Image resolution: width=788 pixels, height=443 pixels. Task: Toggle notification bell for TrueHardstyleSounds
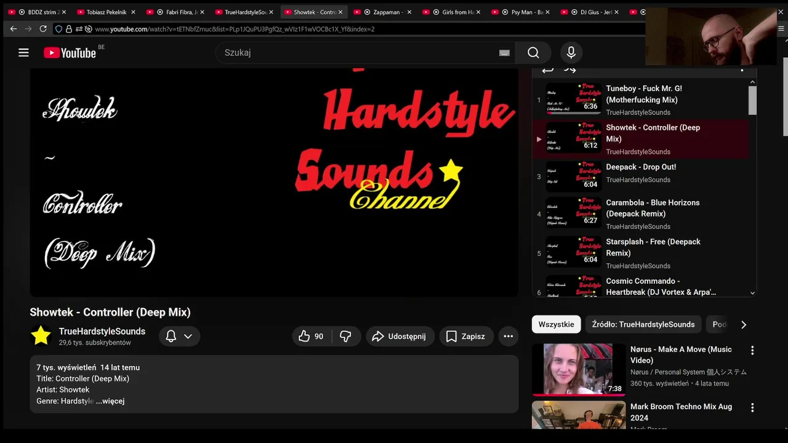pyautogui.click(x=171, y=337)
